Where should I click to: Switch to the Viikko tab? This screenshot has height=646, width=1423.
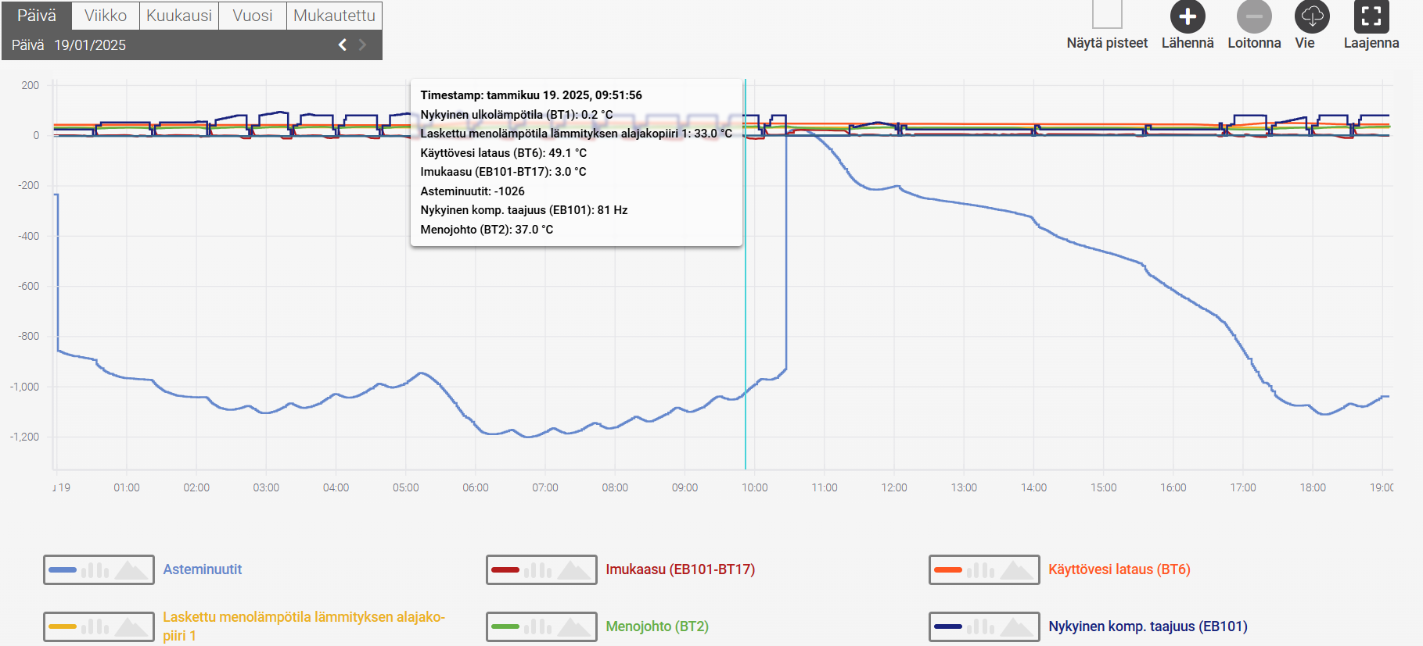coord(106,16)
